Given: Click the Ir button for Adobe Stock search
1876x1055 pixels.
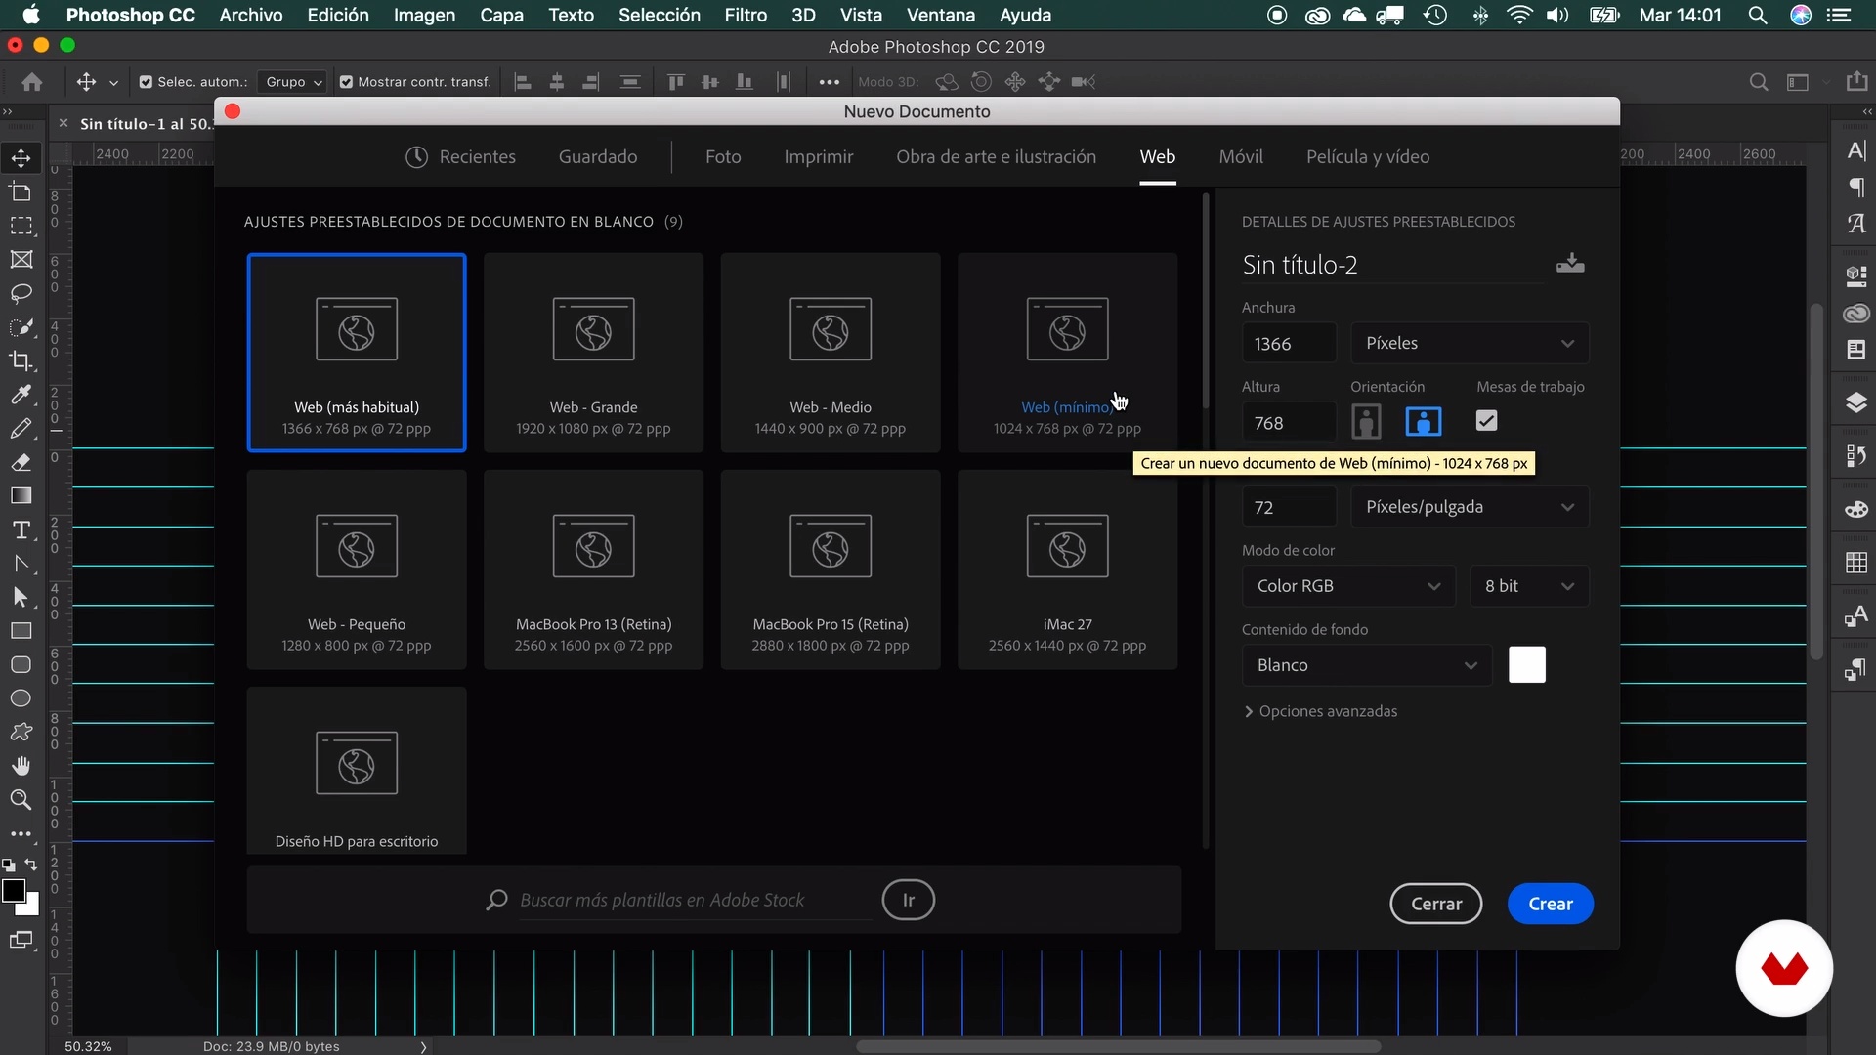Looking at the screenshot, I should pyautogui.click(x=909, y=900).
